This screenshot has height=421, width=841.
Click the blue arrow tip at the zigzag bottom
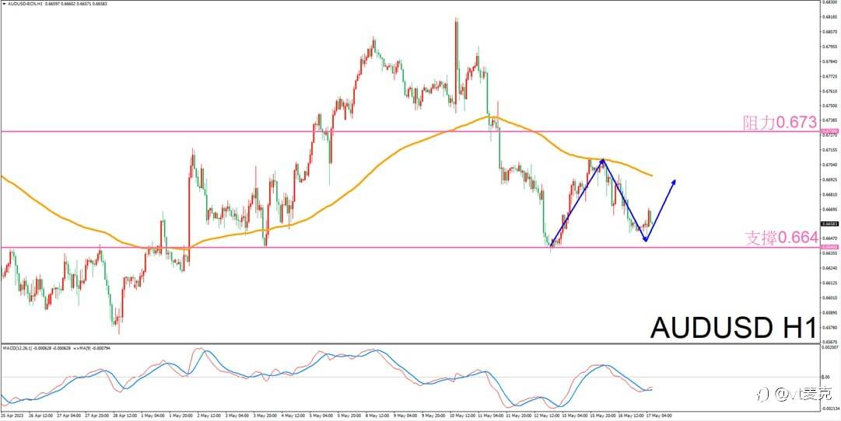coord(646,239)
